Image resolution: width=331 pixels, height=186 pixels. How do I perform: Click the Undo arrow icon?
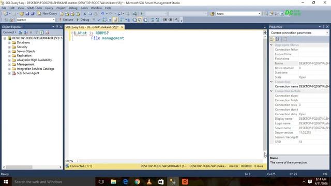102,14
